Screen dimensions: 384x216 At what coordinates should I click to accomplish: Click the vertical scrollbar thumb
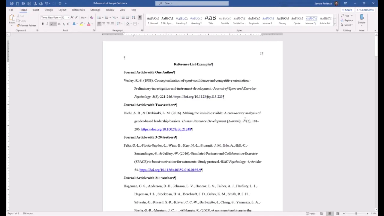click(376, 46)
